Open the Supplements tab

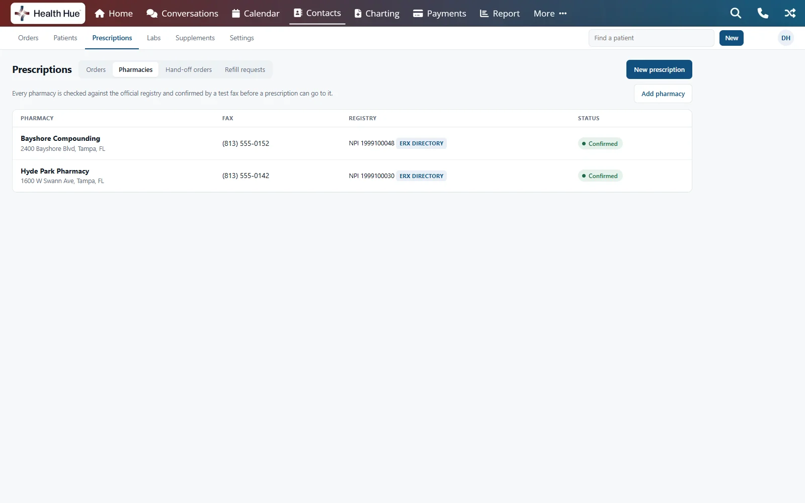click(x=195, y=38)
